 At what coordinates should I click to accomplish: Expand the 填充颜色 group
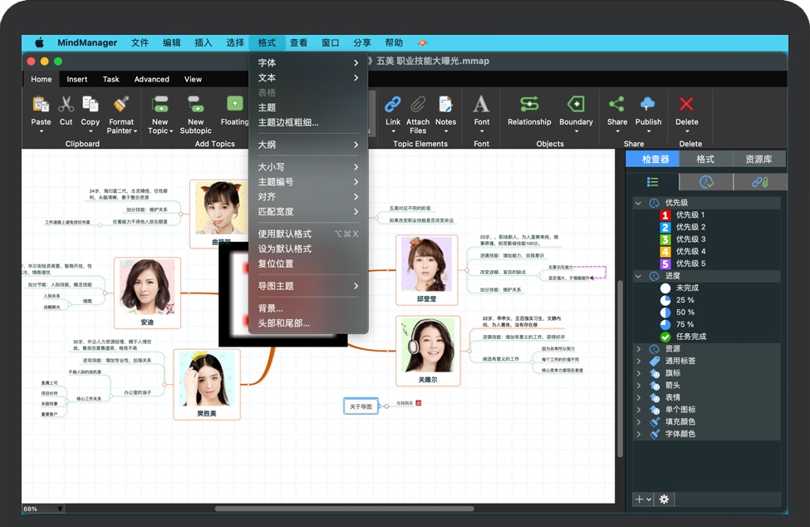point(638,421)
